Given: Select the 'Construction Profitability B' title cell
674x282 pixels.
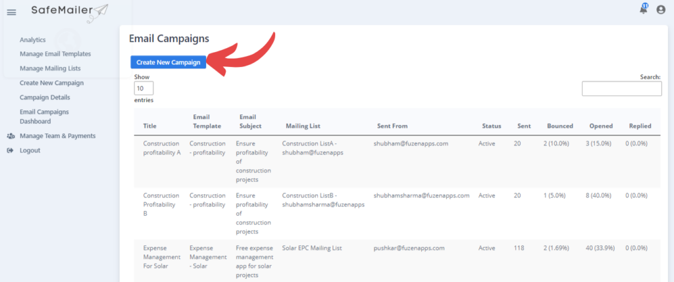Looking at the screenshot, I should (161, 204).
